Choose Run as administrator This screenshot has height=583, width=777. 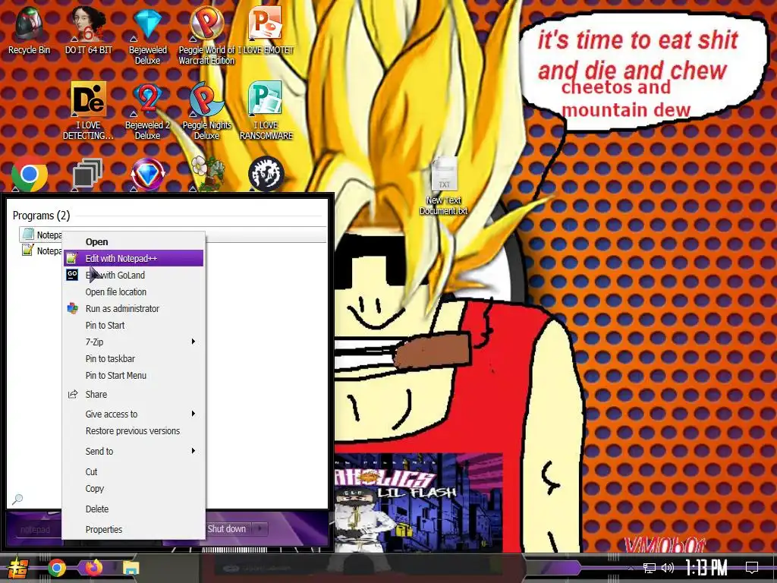coord(134,308)
